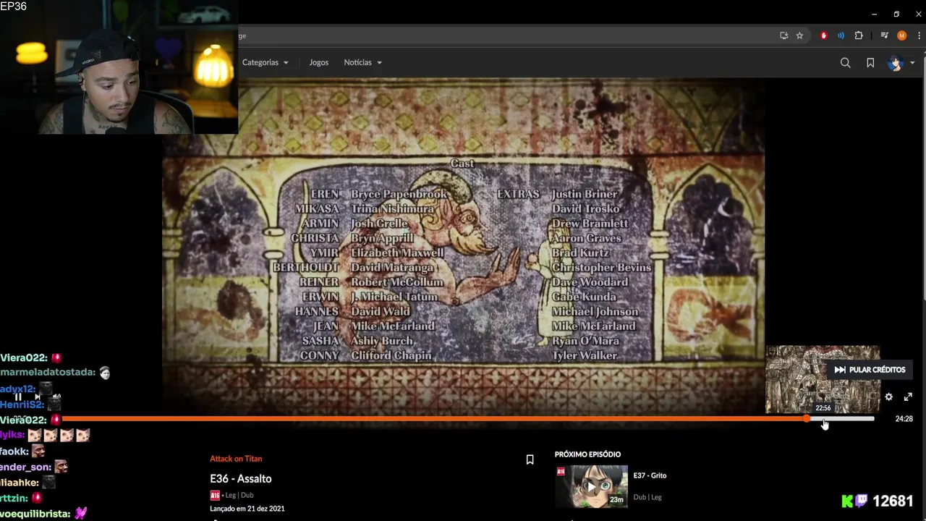
Task: Click the marmeladatostada chat username
Action: pyautogui.click(x=48, y=372)
